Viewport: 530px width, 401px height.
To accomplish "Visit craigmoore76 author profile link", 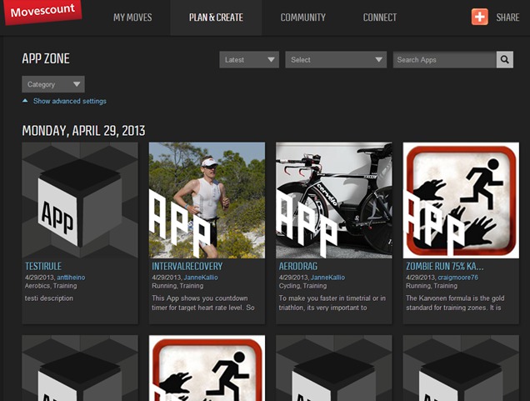I will coord(458,278).
